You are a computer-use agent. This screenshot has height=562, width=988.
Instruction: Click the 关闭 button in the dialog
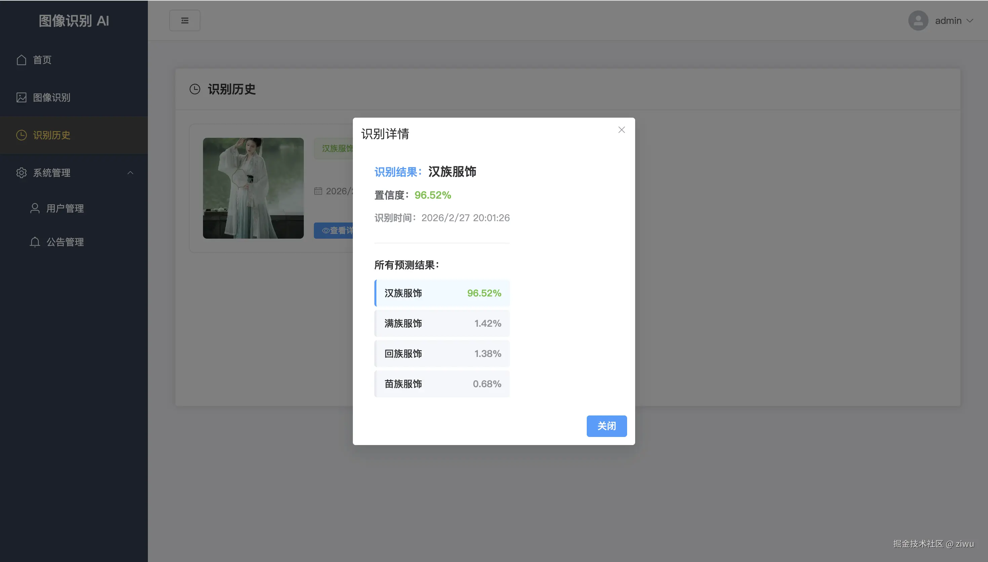click(607, 426)
